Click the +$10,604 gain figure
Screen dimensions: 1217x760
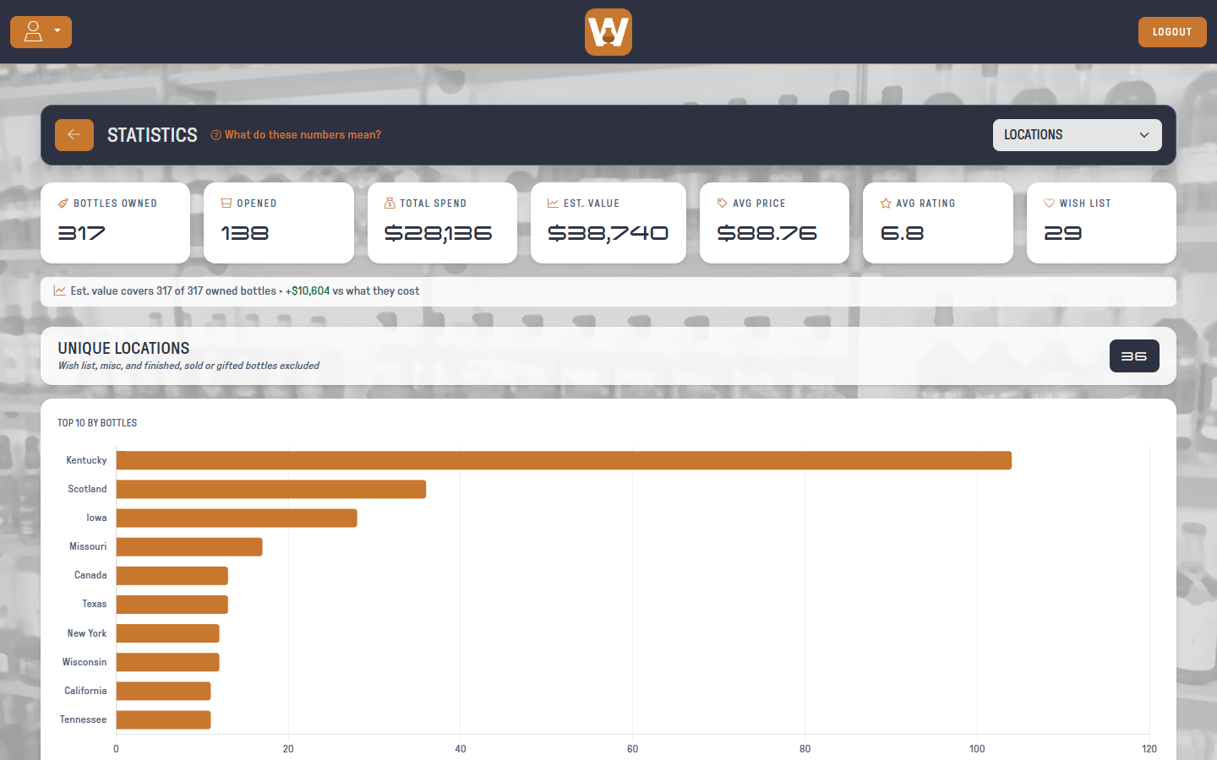click(308, 290)
